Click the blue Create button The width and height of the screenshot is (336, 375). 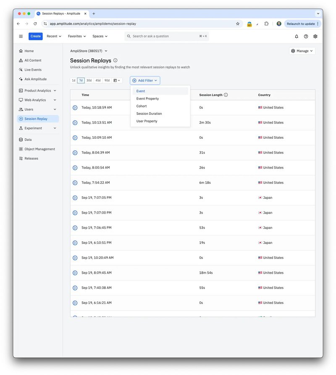36,36
